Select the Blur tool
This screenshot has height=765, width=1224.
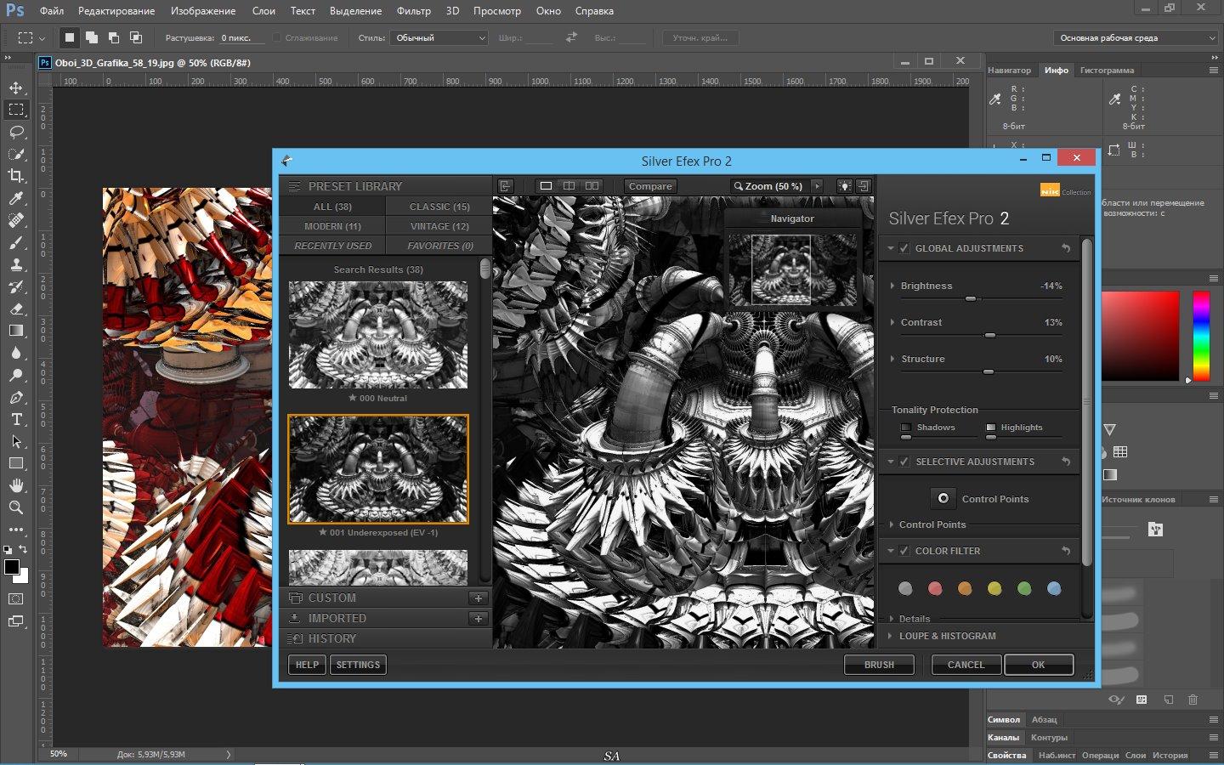click(16, 353)
